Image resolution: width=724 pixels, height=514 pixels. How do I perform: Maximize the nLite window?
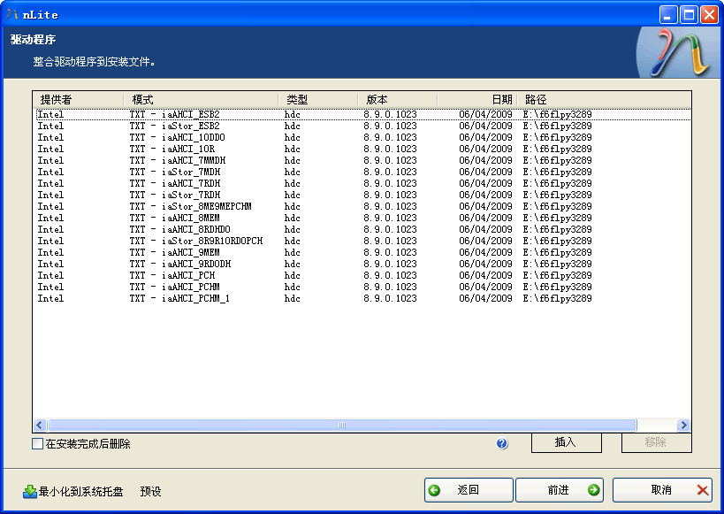[689, 15]
